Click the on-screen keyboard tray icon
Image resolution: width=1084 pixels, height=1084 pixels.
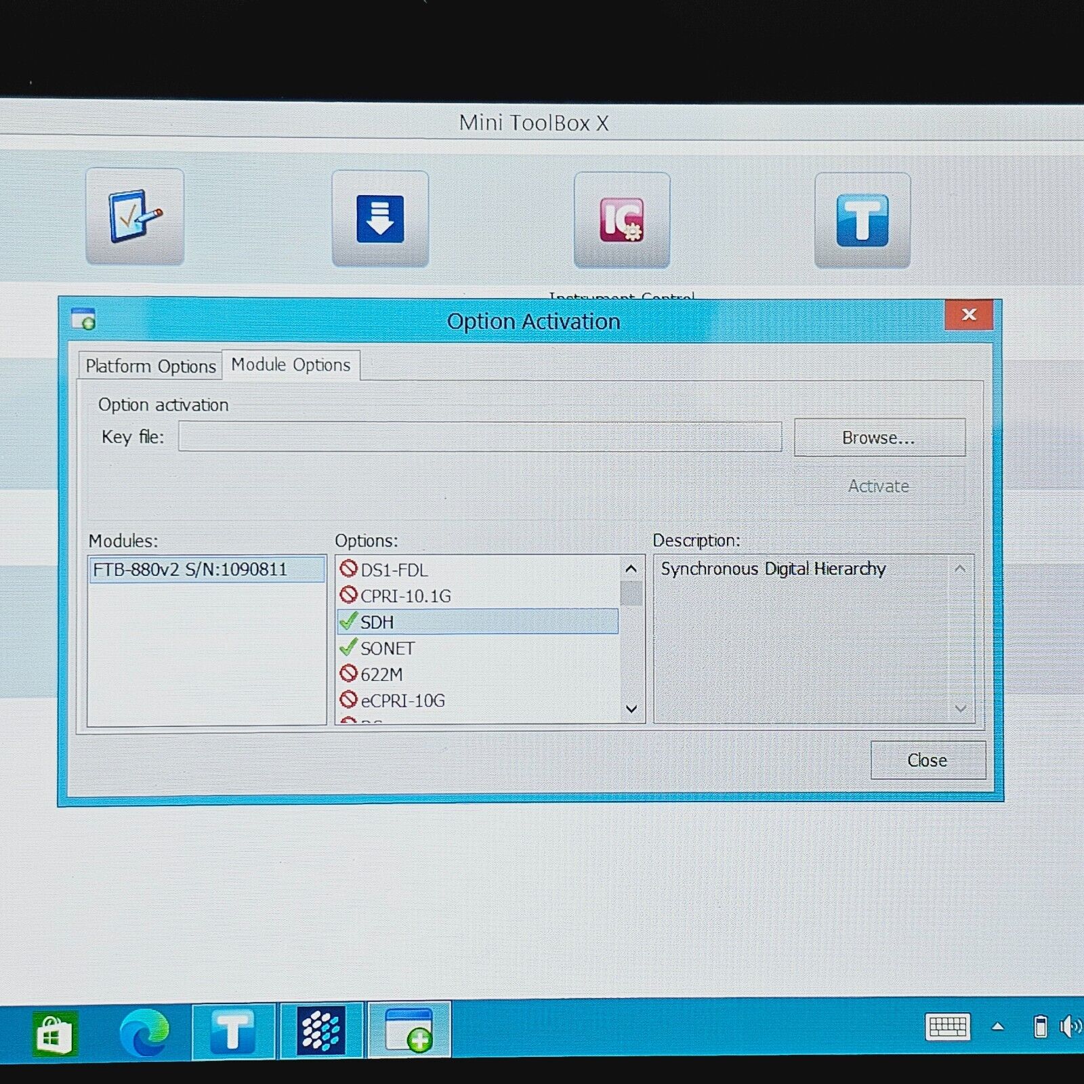947,1026
